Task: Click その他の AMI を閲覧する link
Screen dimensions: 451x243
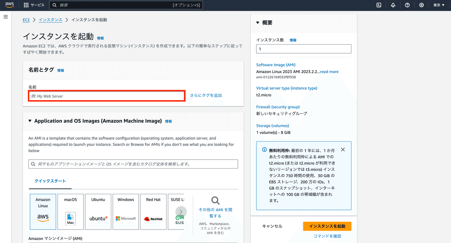Action: (x=215, y=213)
